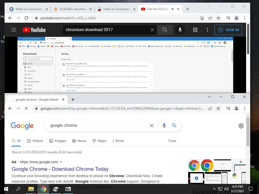Share the YouTube page from address bar
The width and height of the screenshot is (259, 194).
[210, 18]
